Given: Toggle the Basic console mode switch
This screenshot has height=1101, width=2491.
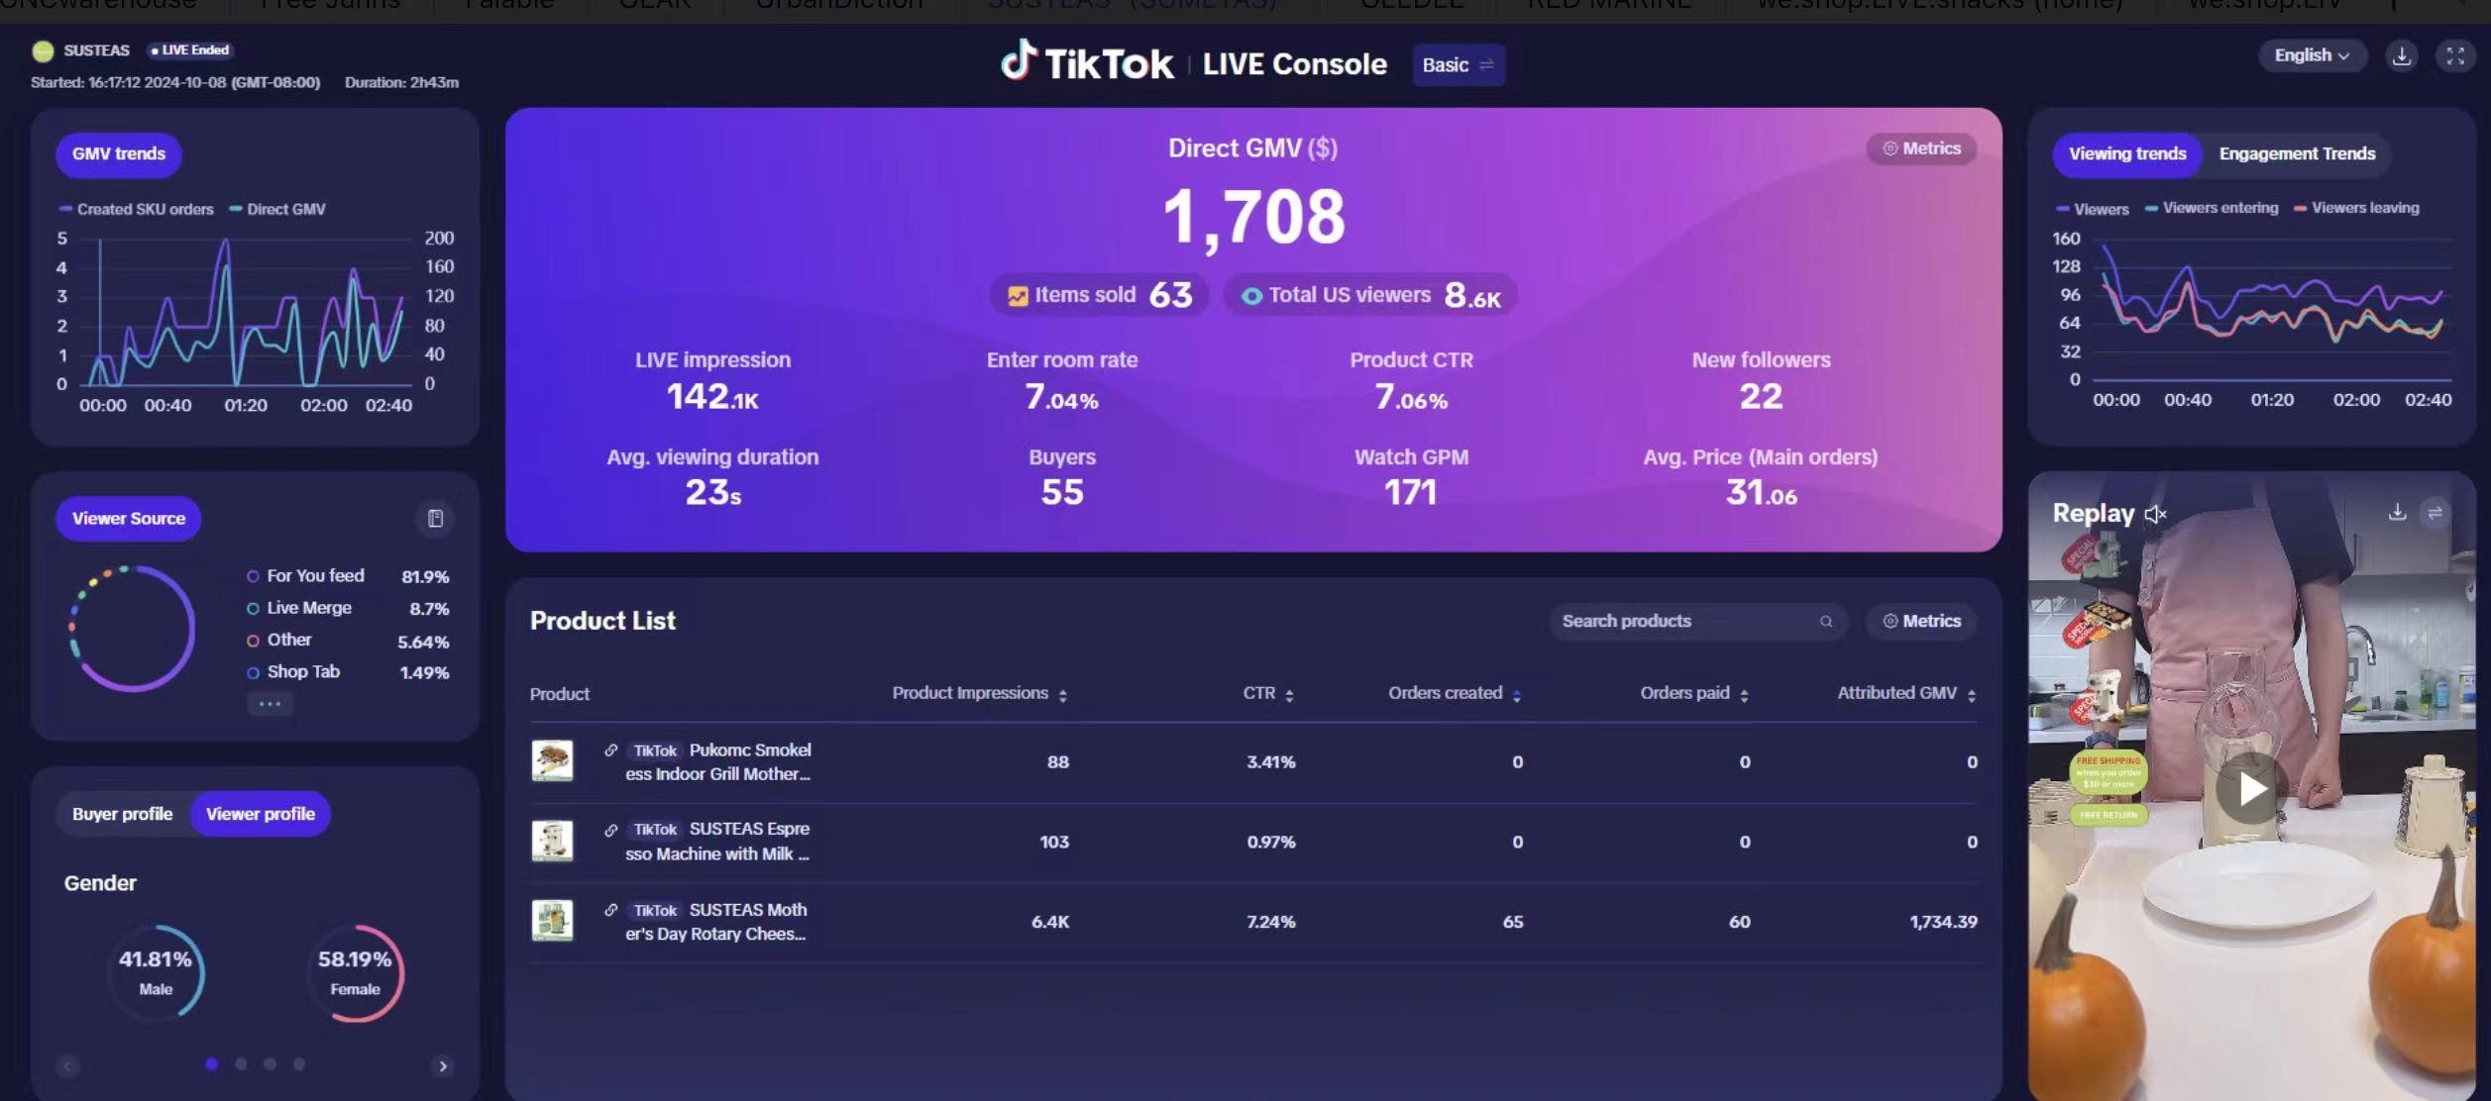Looking at the screenshot, I should point(1458,65).
